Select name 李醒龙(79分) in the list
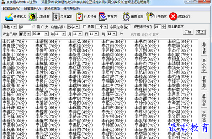The width and height of the screenshot is (212, 139). tap(48, 90)
